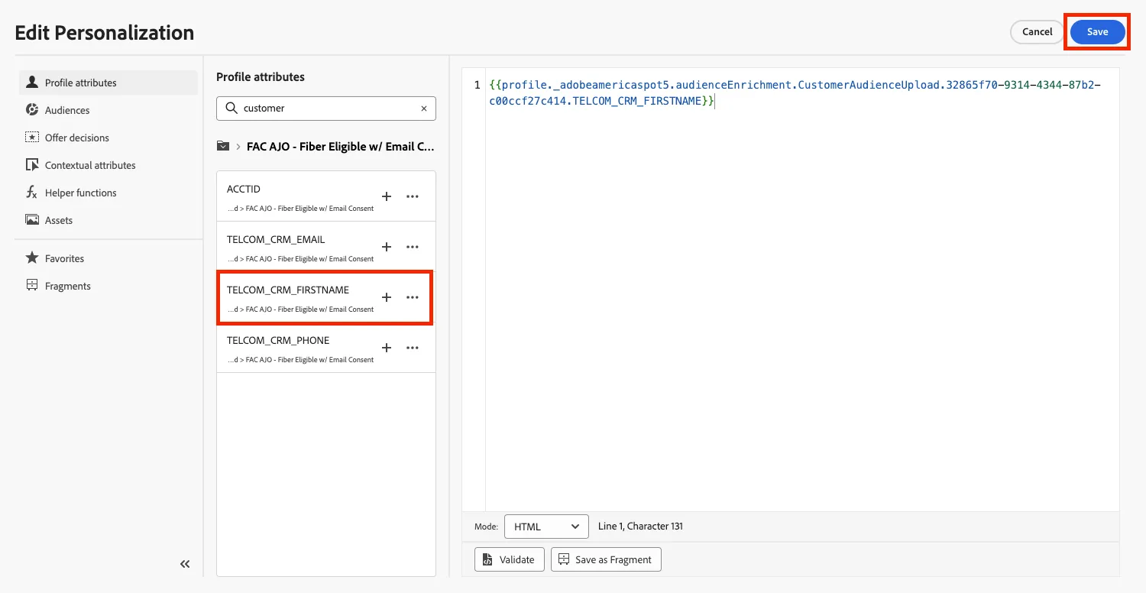Select the TELCOM_CRM_FIRSTNAME attribute row
Viewport: 1146px width, 593px height.
(x=326, y=297)
